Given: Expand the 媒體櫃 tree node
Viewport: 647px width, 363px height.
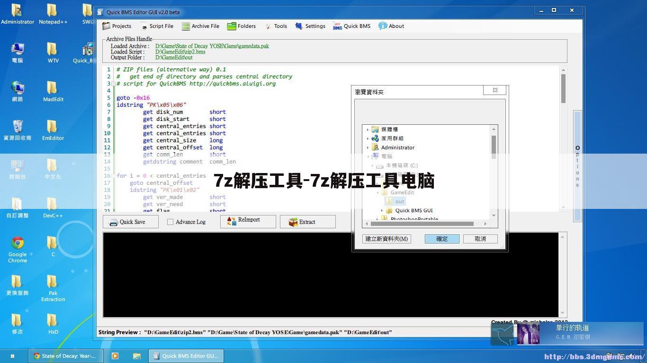Looking at the screenshot, I should coord(368,130).
